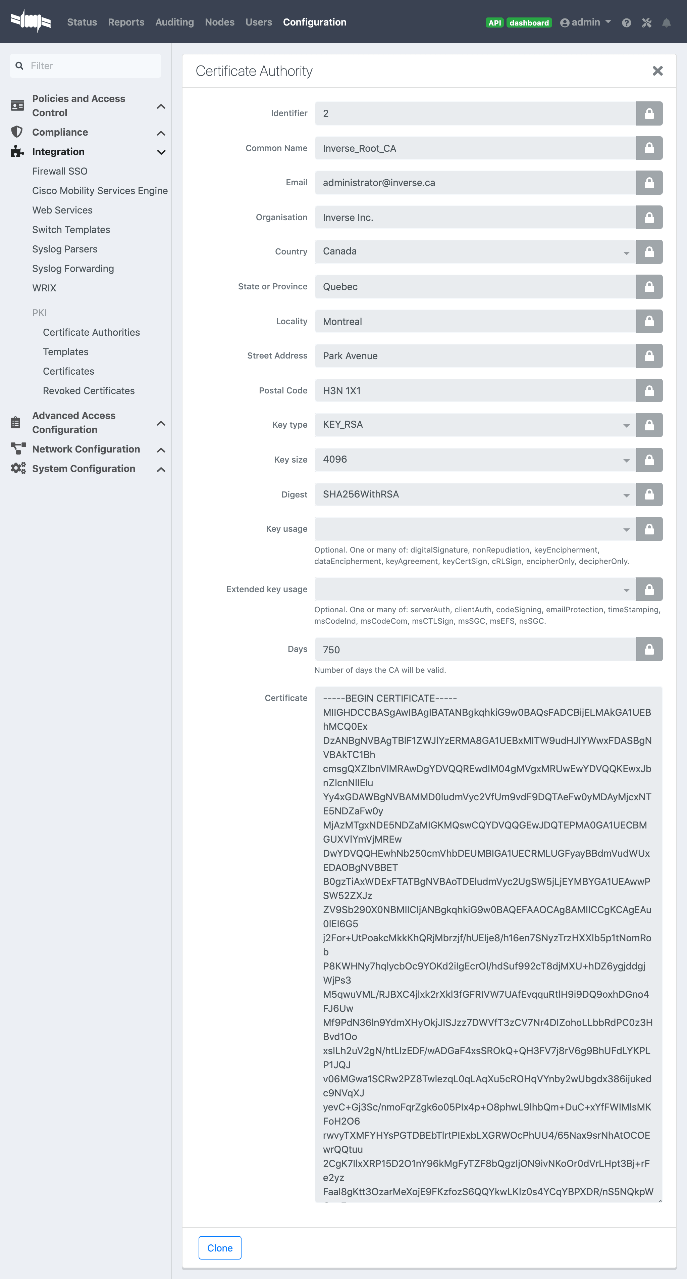Collapse the Integration sidebar section
The image size is (687, 1279).
coord(161,152)
